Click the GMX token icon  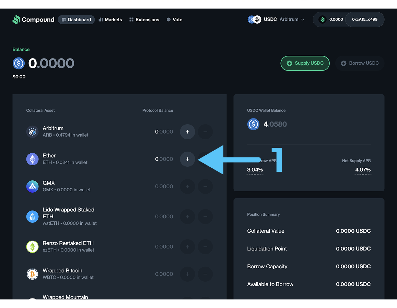coord(33,187)
